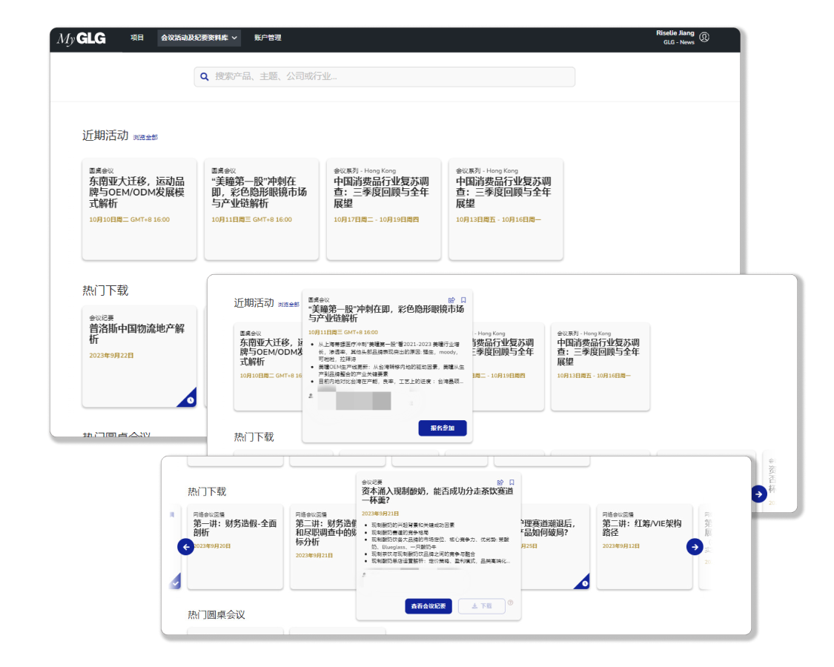Click the help icon beside 下载 button
Viewport: 834px width, 667px height.
click(510, 603)
